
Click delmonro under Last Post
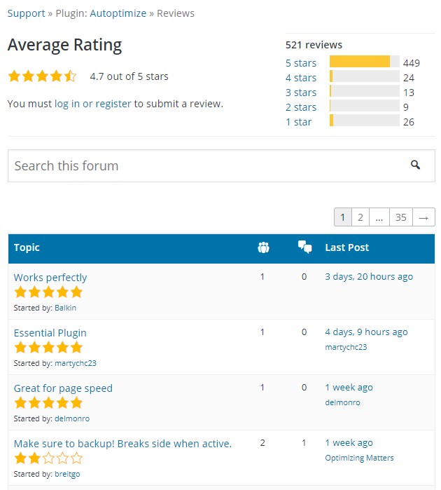pyautogui.click(x=342, y=402)
